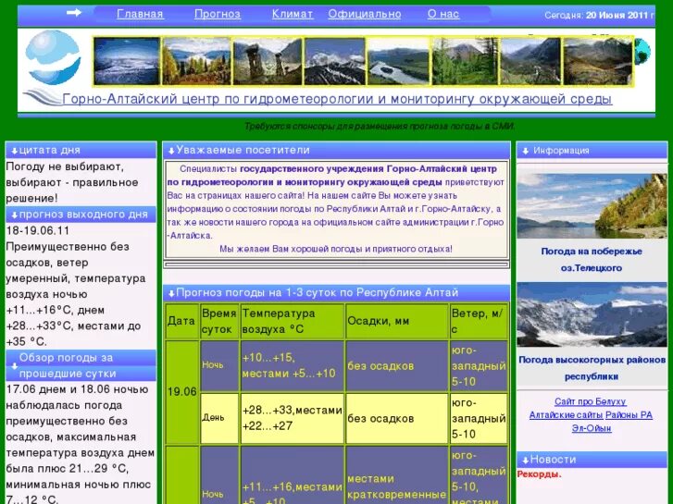Screen dimensions: 673x504
Task: Click the Ночь cell for 19.06
Action: [x=219, y=366]
